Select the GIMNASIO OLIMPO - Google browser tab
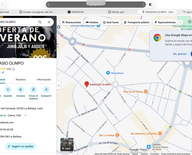 [x=157, y=12]
